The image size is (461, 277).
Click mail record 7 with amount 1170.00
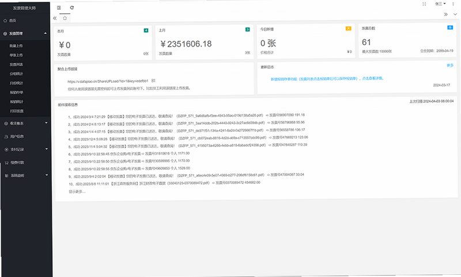pyautogui.click(x=129, y=161)
